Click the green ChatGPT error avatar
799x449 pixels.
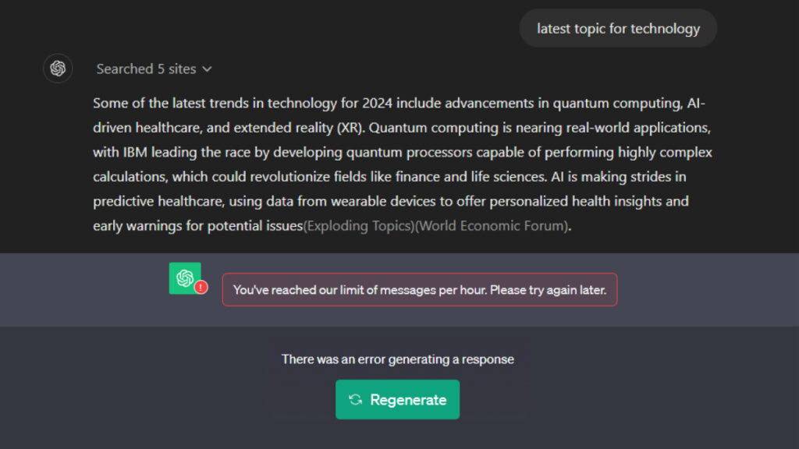tap(185, 278)
